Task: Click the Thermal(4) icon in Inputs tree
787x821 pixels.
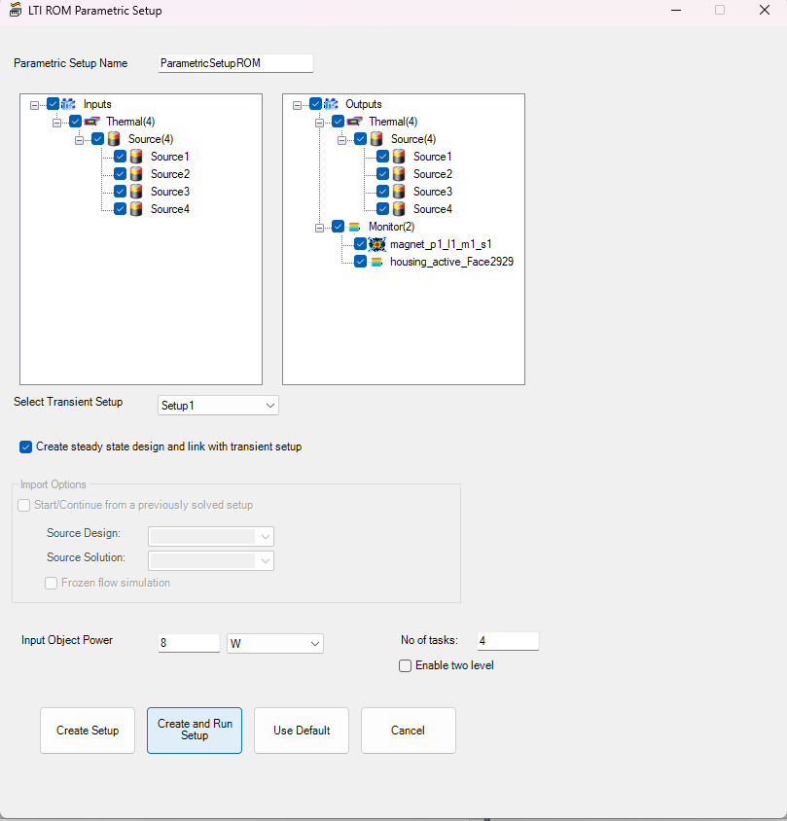Action: click(x=91, y=122)
